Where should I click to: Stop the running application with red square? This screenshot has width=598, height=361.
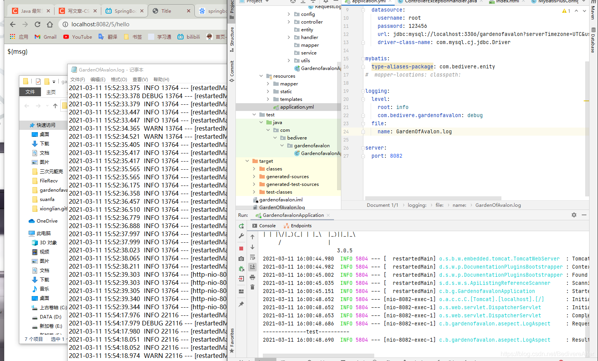coord(241,249)
